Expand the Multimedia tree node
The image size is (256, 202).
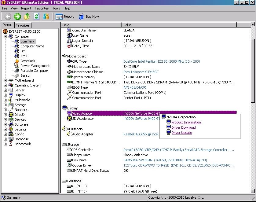pyautogui.click(x=5, y=100)
